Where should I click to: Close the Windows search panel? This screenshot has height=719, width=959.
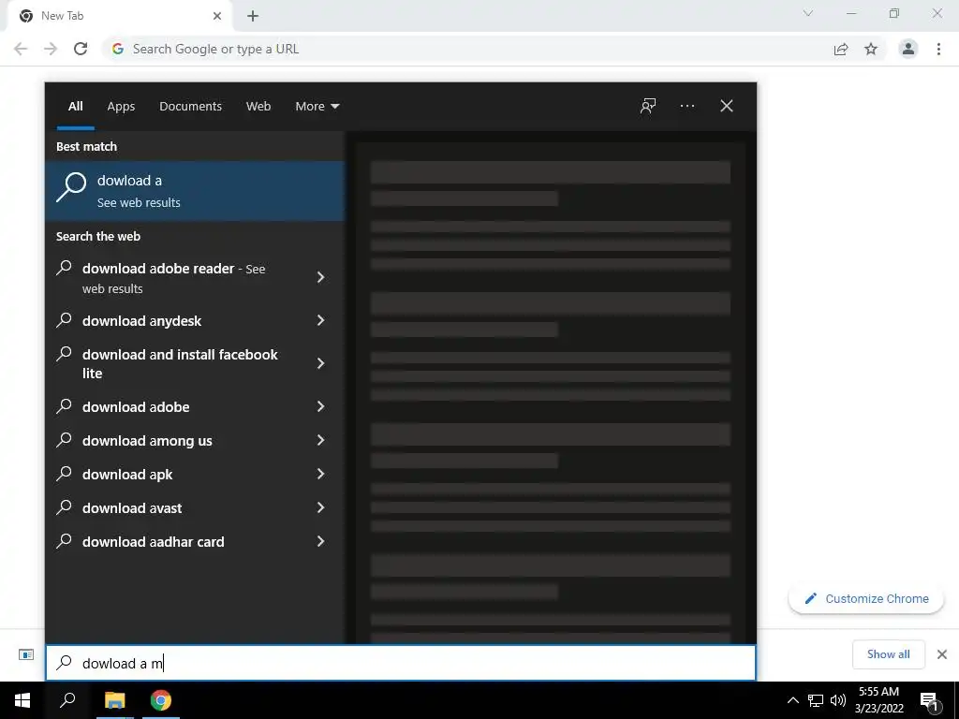point(727,107)
